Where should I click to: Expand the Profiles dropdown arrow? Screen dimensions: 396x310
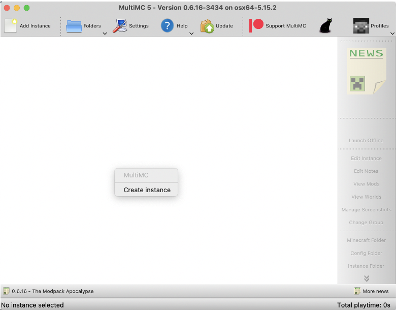392,34
